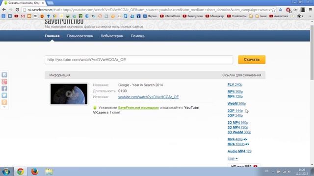
Task: Go back to the previous page
Action: click(4, 10)
